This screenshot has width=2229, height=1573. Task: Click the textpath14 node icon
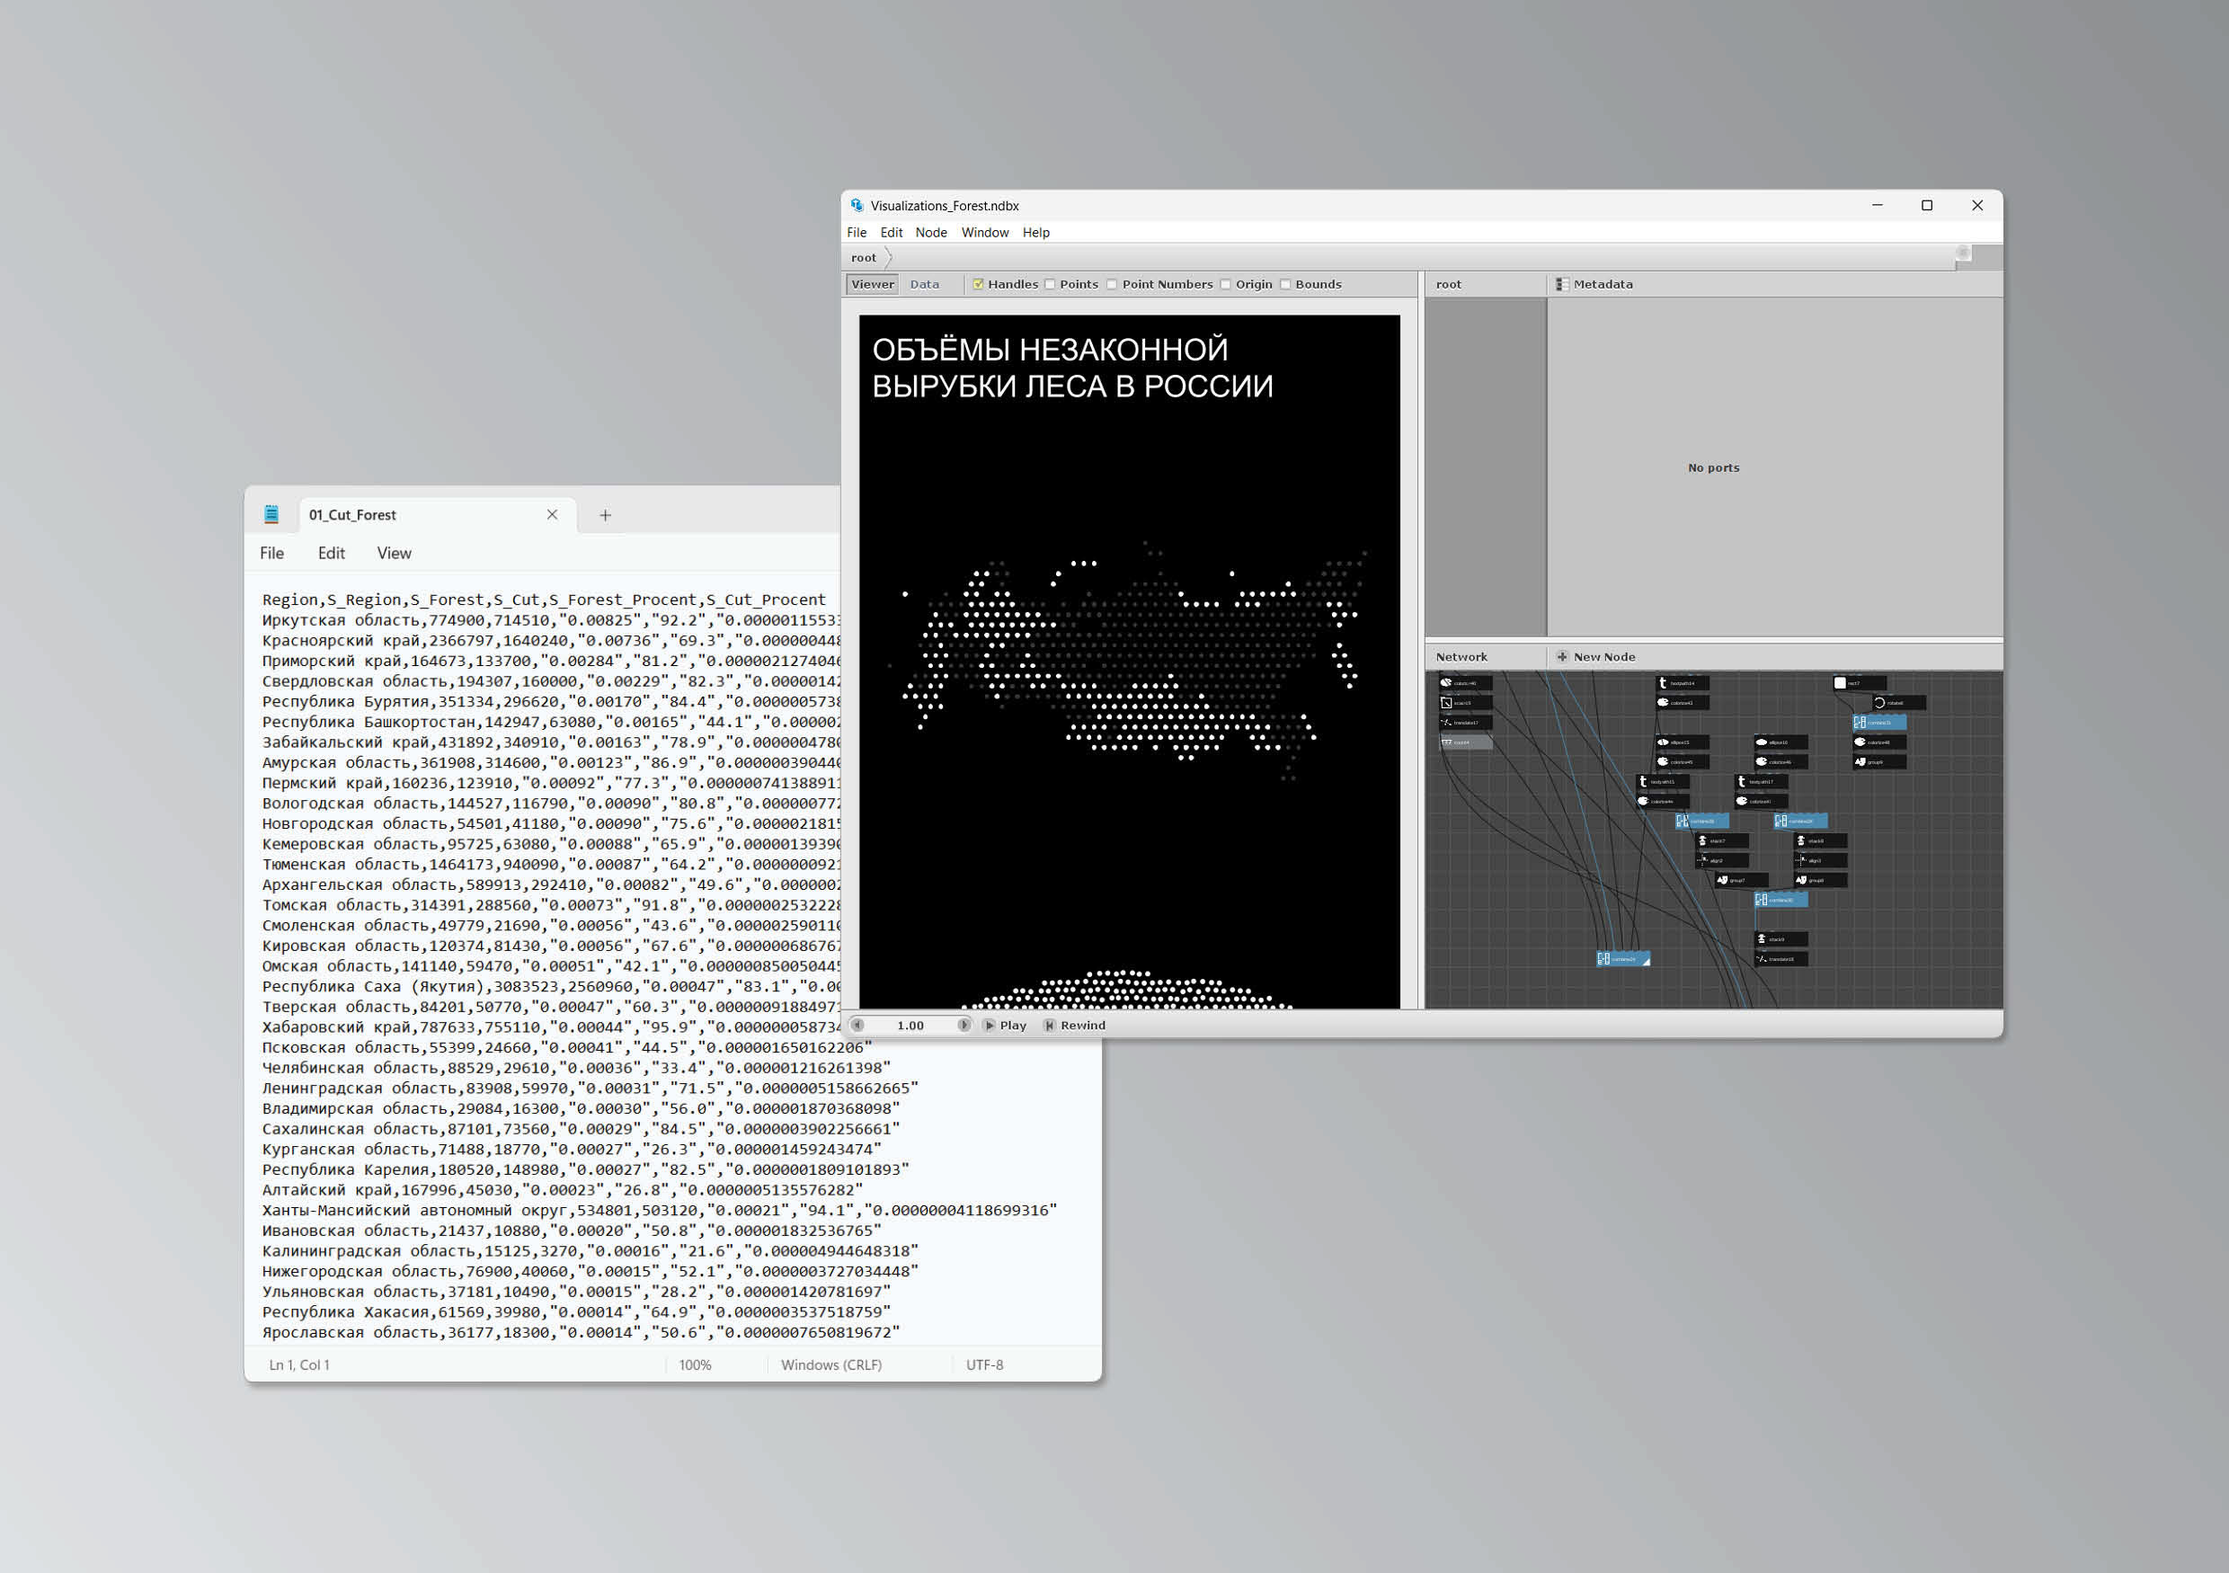[1663, 682]
